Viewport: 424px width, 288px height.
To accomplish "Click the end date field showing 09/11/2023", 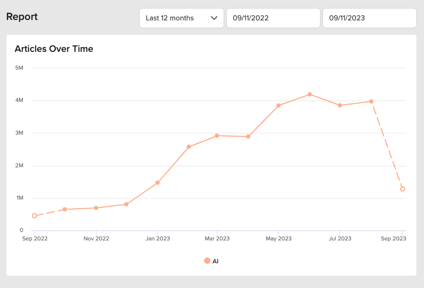I will [369, 18].
